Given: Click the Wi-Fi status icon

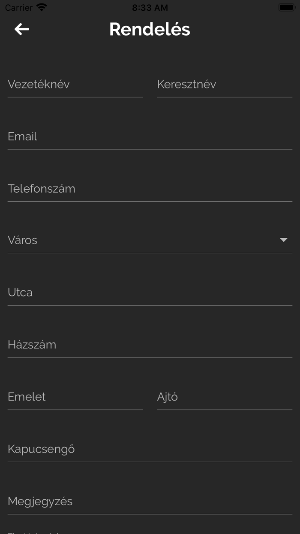Looking at the screenshot, I should 42,8.
